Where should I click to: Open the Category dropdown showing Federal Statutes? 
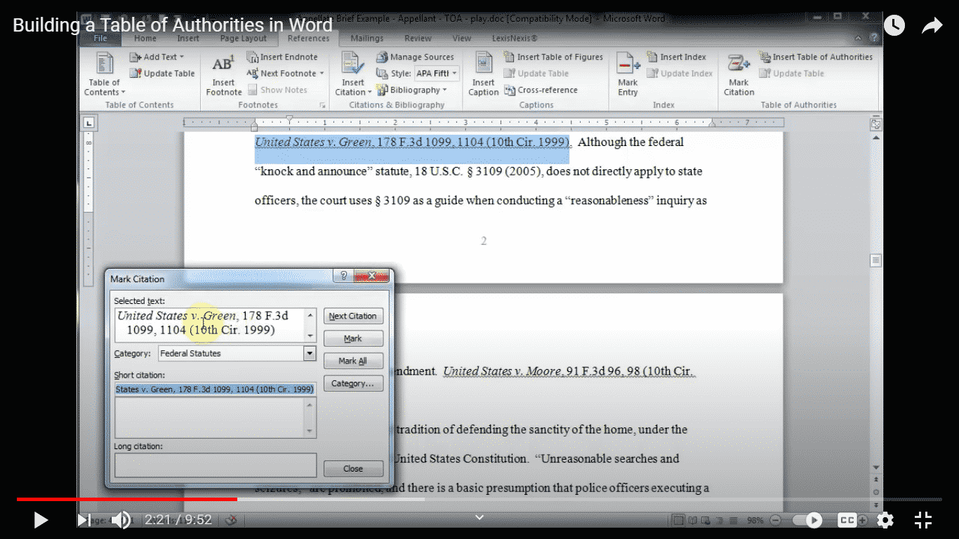309,353
